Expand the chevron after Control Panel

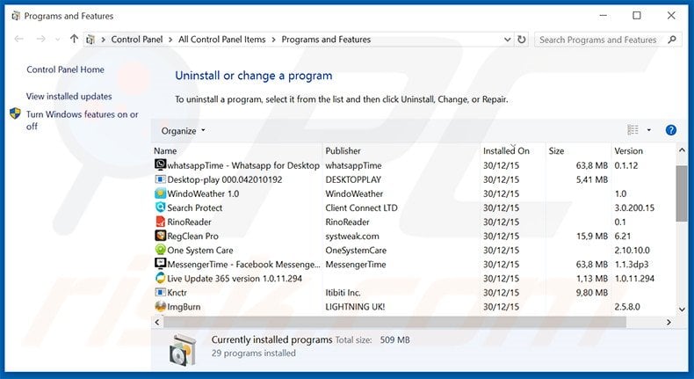pos(170,40)
